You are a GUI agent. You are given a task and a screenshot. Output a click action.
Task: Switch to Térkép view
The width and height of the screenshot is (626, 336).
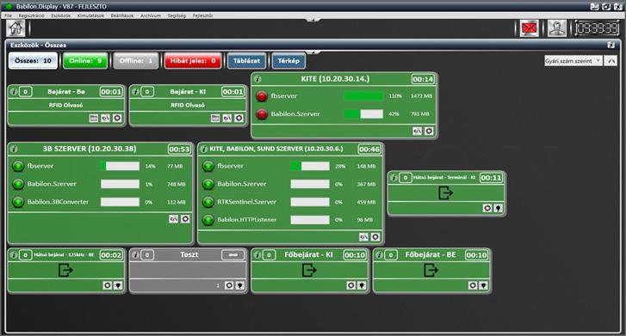288,61
